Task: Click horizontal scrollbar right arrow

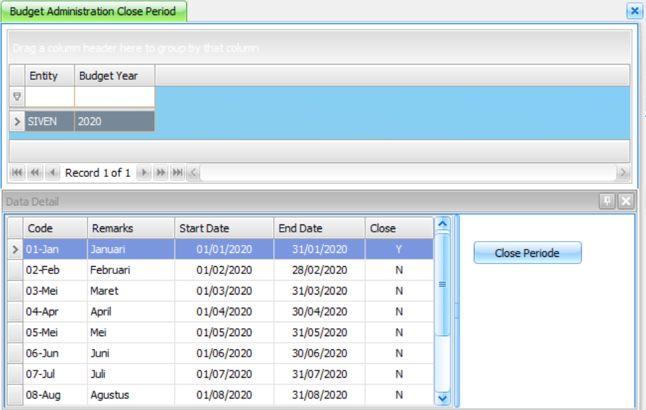Action: coord(624,173)
